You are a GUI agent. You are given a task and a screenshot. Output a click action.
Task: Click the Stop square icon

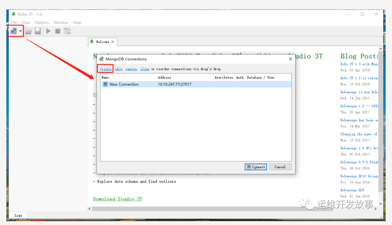pyautogui.click(x=58, y=31)
